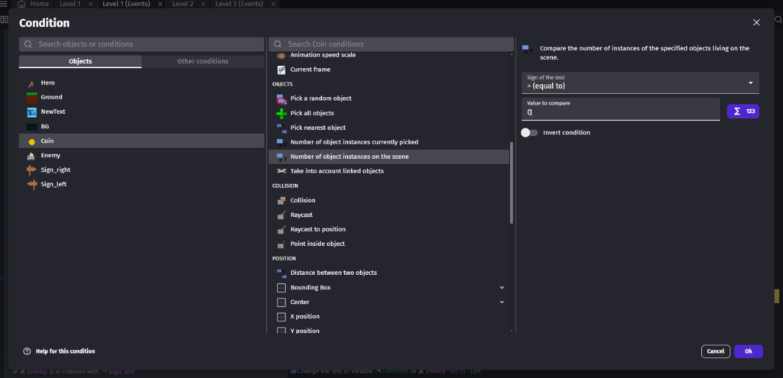Select the NewText object icon
The image size is (783, 378).
pos(32,112)
